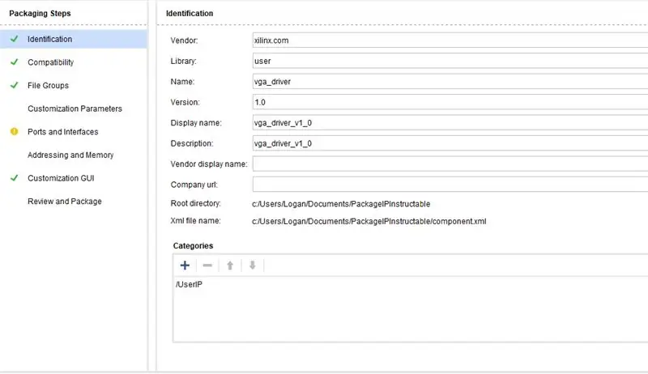This screenshot has width=648, height=374.
Task: Focus the empty Company url field
Action: click(450, 185)
